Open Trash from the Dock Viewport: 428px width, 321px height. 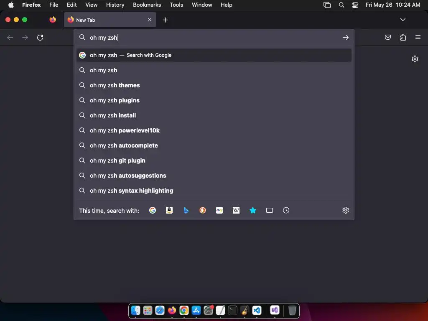pos(292,311)
